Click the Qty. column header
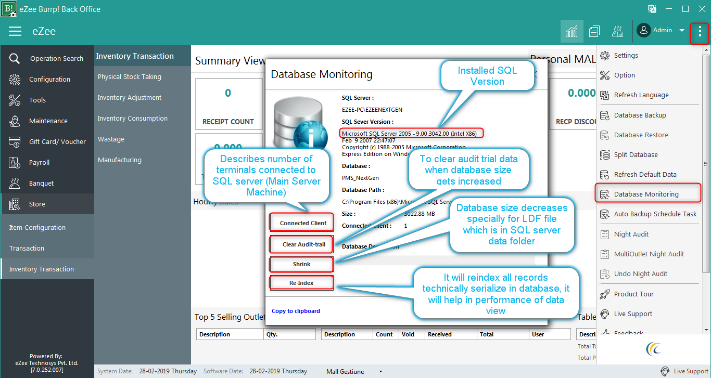The height and width of the screenshot is (378, 711). (289, 334)
